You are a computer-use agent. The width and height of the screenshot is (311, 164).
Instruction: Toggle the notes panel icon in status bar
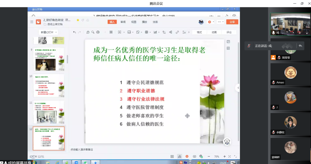pyautogui.click(x=172, y=156)
